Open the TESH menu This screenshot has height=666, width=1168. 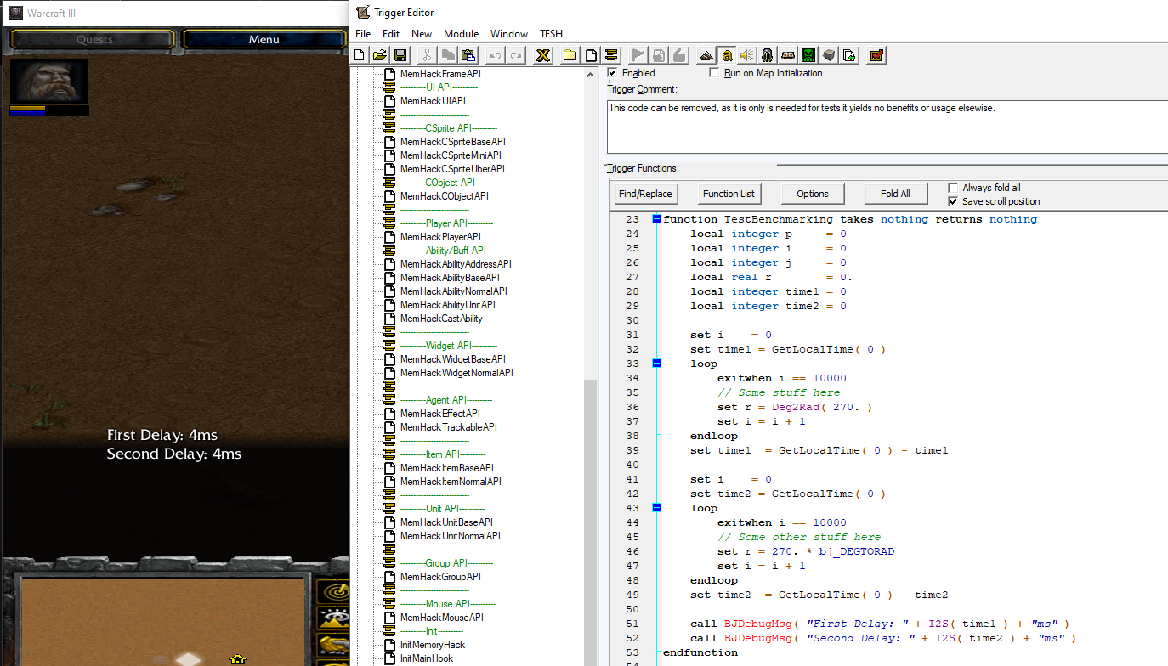[551, 34]
